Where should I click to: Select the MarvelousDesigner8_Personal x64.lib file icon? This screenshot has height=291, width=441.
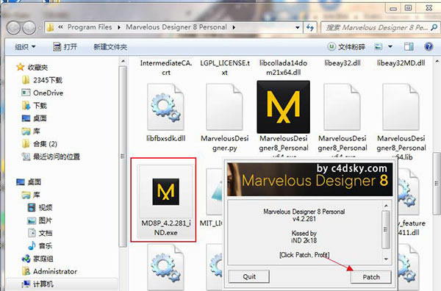[x=401, y=107]
